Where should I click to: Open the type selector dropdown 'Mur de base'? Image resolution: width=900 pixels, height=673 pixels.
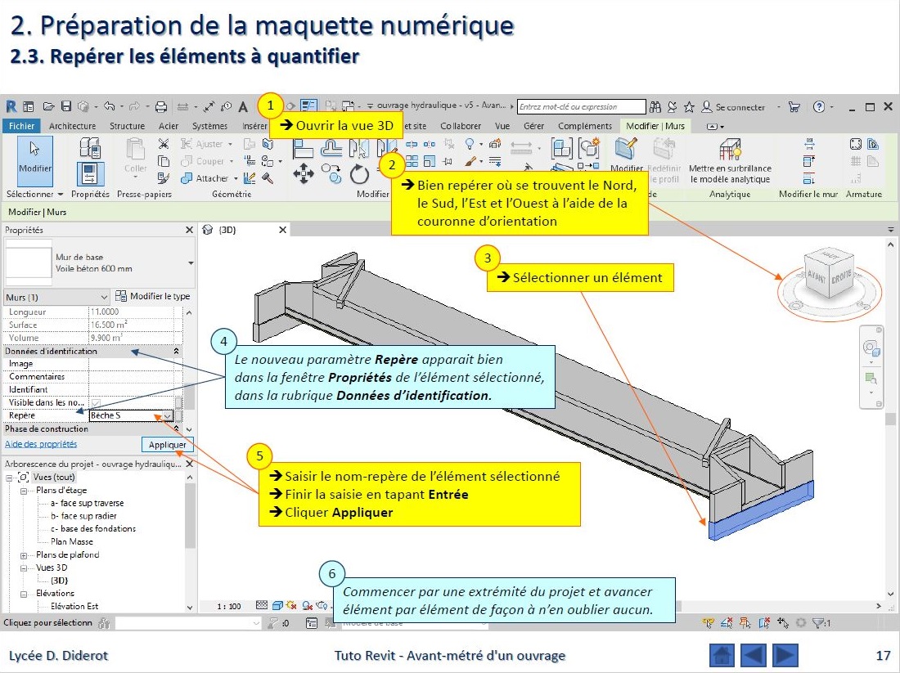tap(191, 262)
